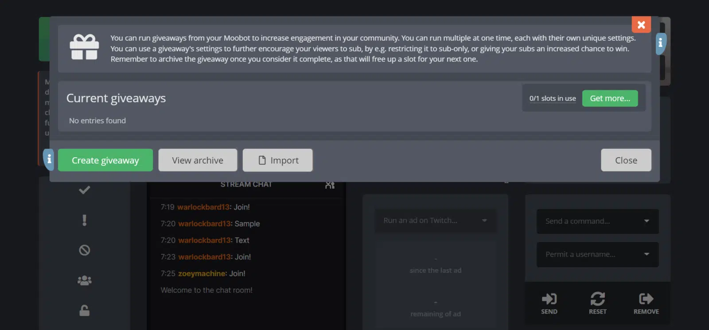Click warlockbard13 username in the Text message

coord(205,240)
